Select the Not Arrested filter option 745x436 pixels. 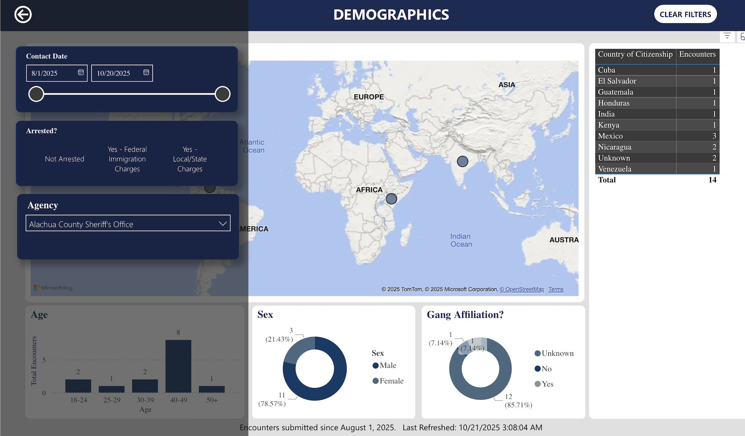(x=64, y=159)
